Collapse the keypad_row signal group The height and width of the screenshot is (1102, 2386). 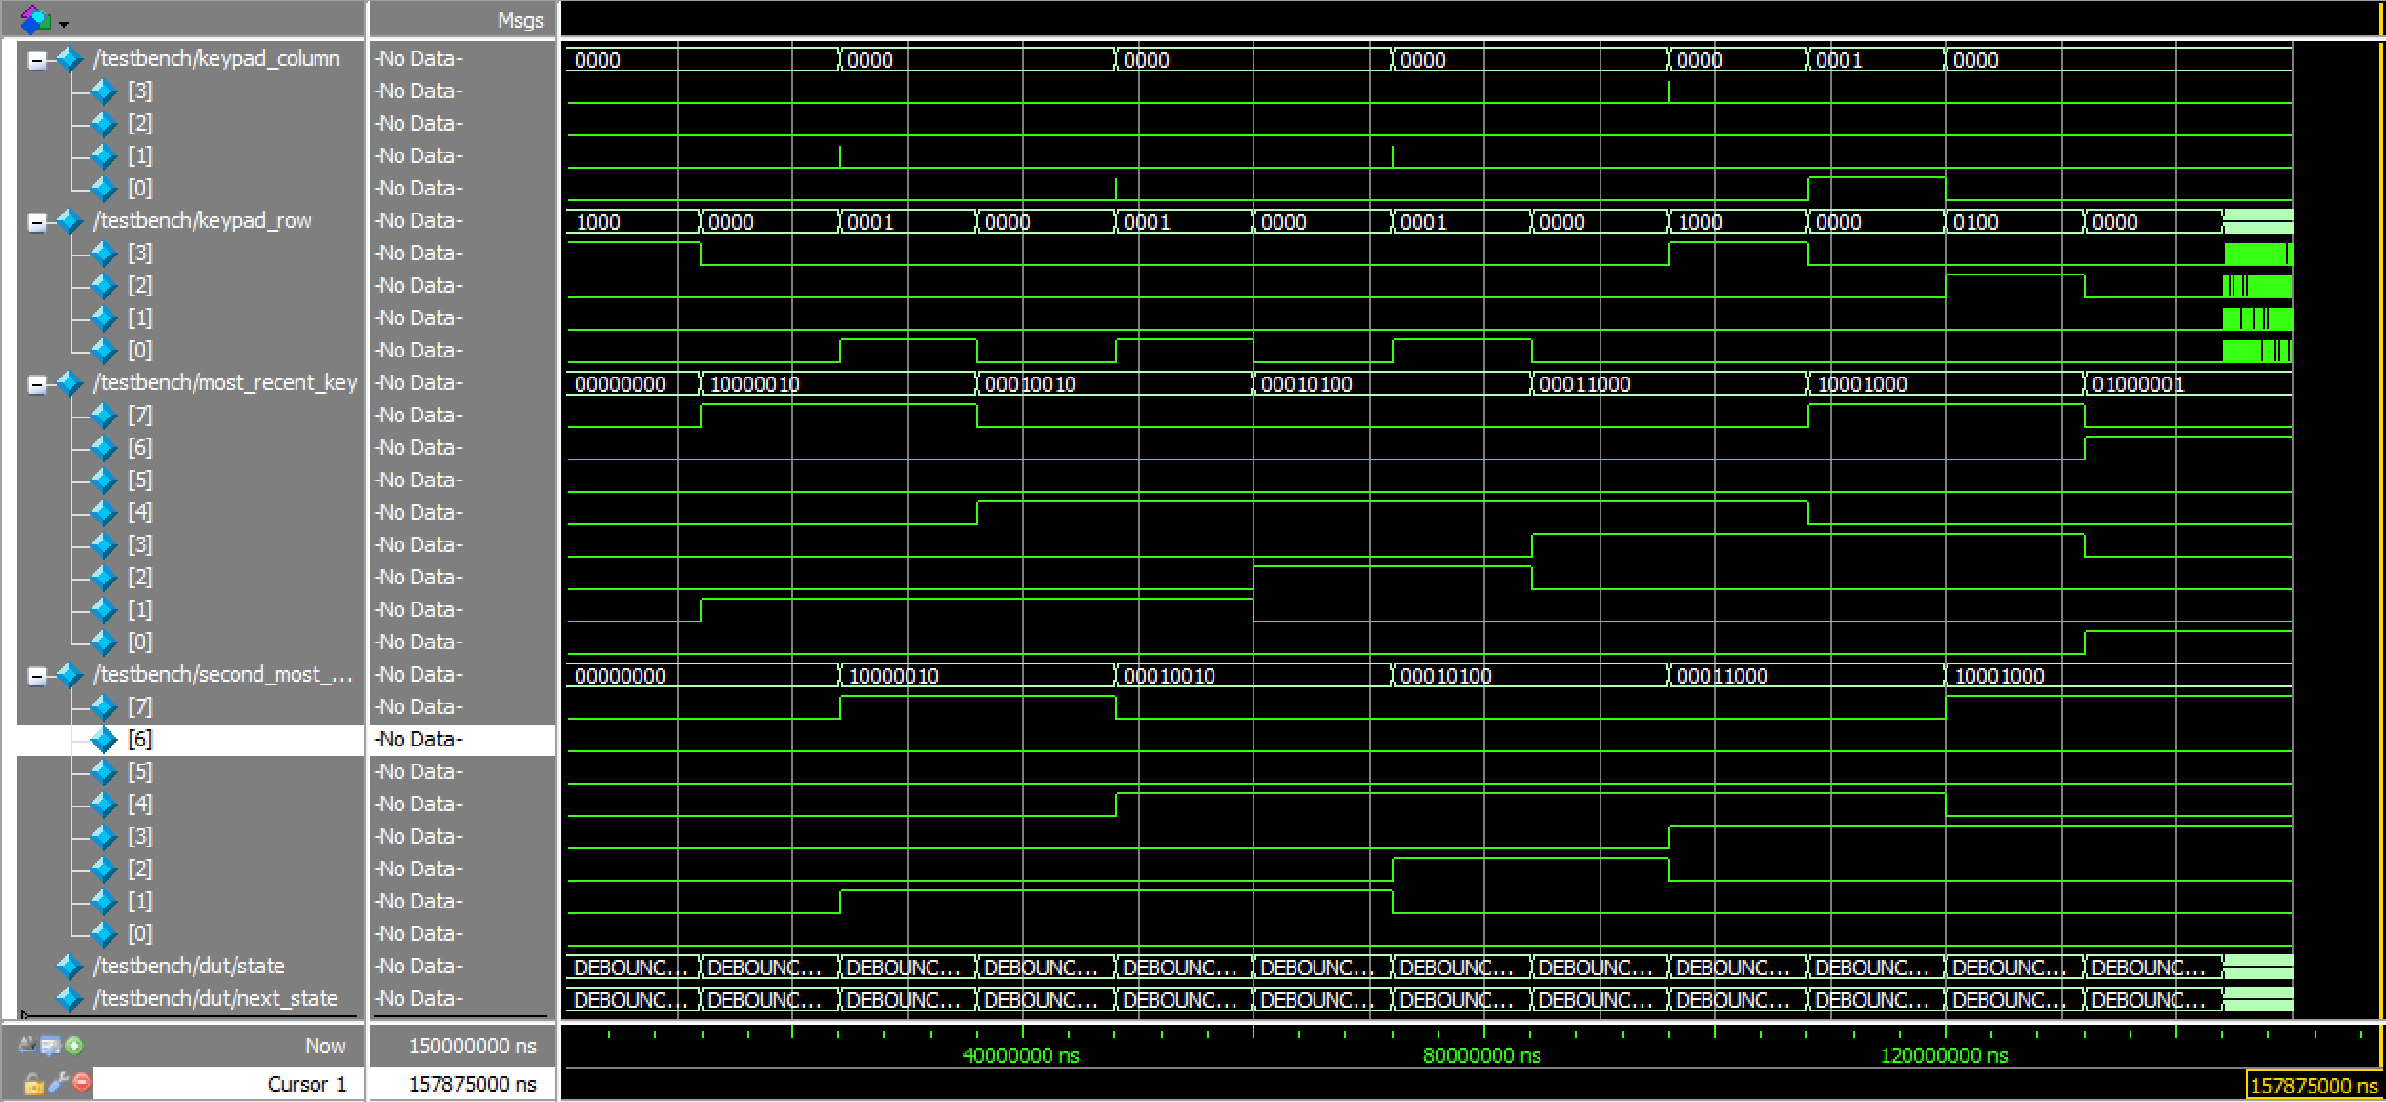[x=37, y=222]
